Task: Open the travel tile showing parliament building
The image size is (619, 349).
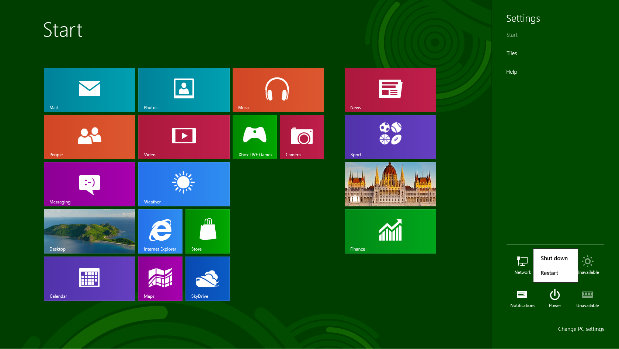Action: [390, 184]
